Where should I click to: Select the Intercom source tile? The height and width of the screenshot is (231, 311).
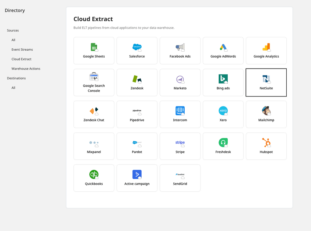click(180, 114)
